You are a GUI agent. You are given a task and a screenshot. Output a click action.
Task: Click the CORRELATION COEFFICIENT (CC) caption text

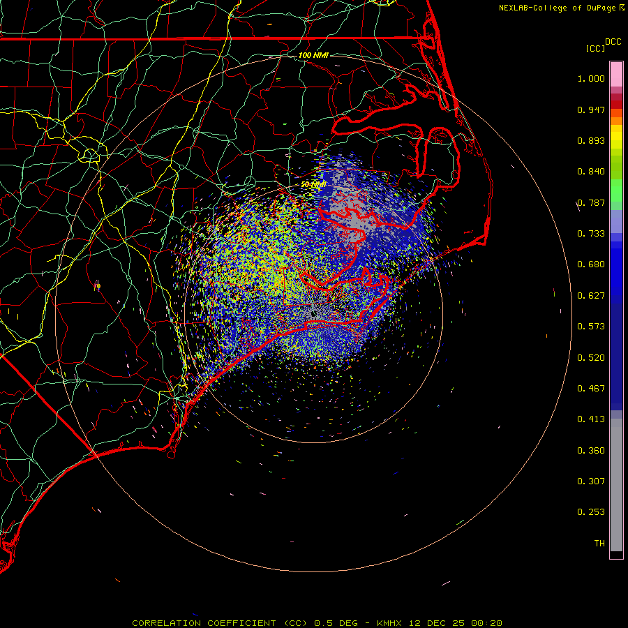pyautogui.click(x=220, y=623)
